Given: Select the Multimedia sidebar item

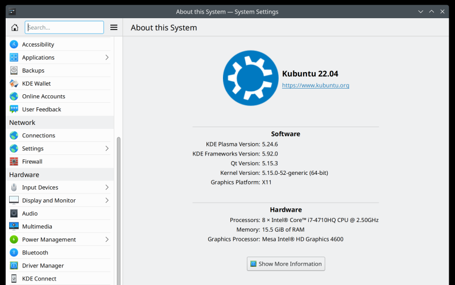Looking at the screenshot, I should [x=37, y=227].
